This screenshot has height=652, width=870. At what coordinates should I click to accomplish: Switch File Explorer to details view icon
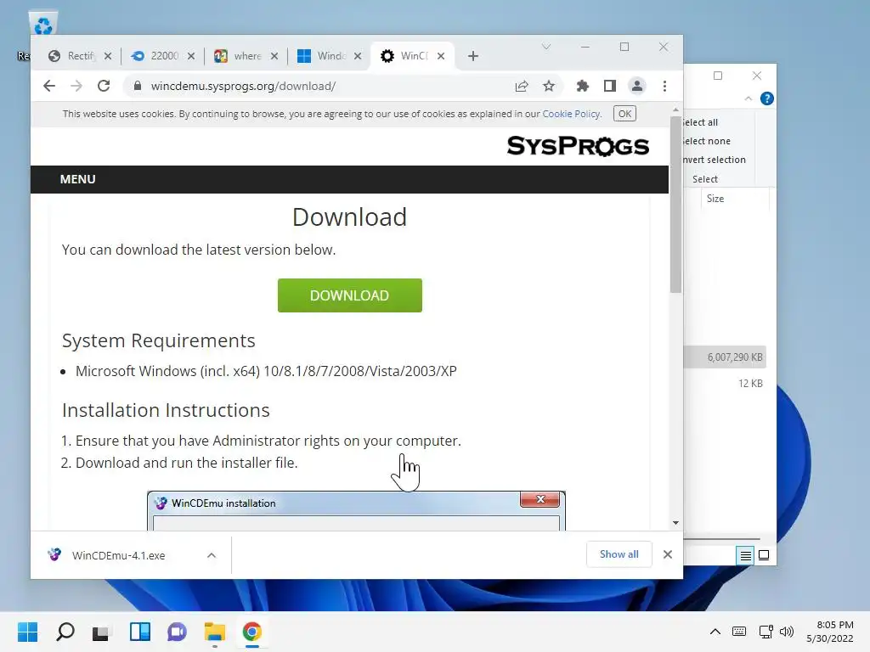(x=746, y=555)
